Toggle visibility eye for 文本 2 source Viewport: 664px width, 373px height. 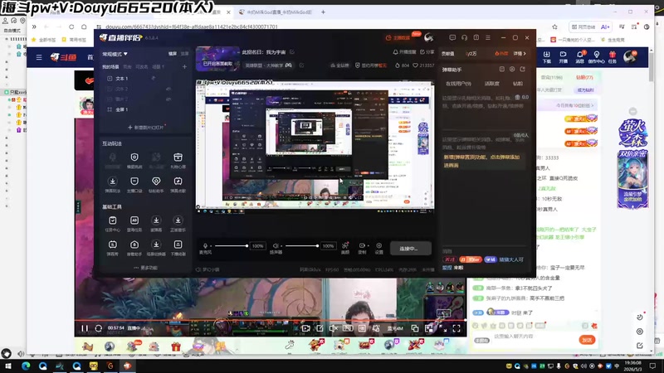(x=168, y=89)
